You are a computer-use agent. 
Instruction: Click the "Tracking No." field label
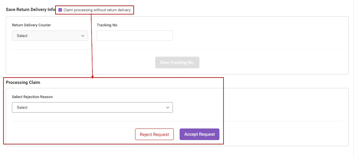pyautogui.click(x=108, y=25)
